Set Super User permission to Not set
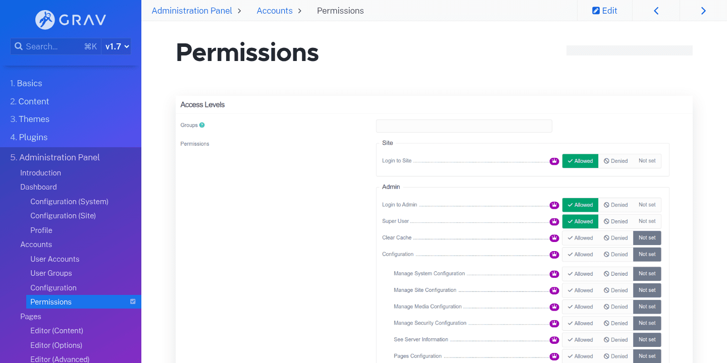This screenshot has height=363, width=727. pyautogui.click(x=647, y=221)
